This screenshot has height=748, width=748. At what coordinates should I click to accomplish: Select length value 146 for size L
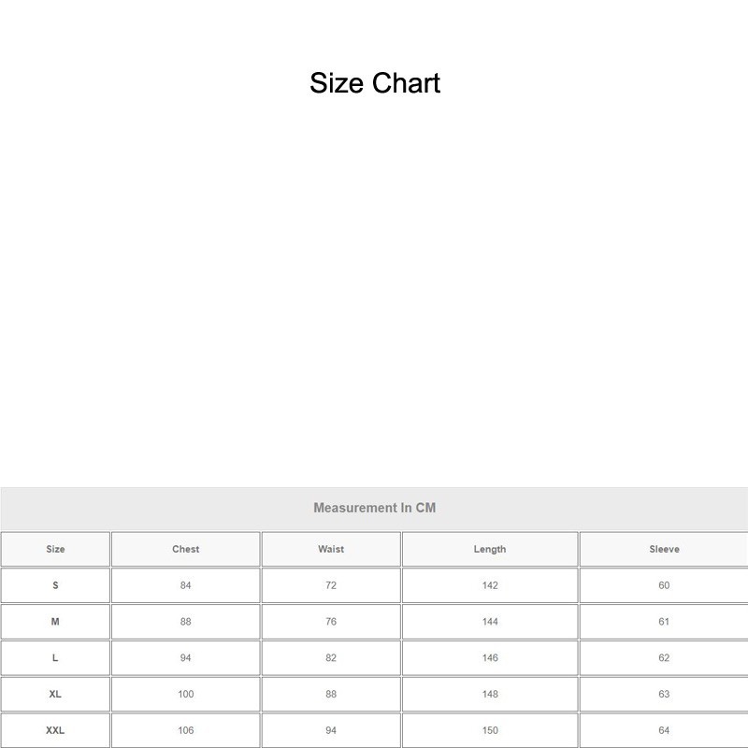coord(490,658)
